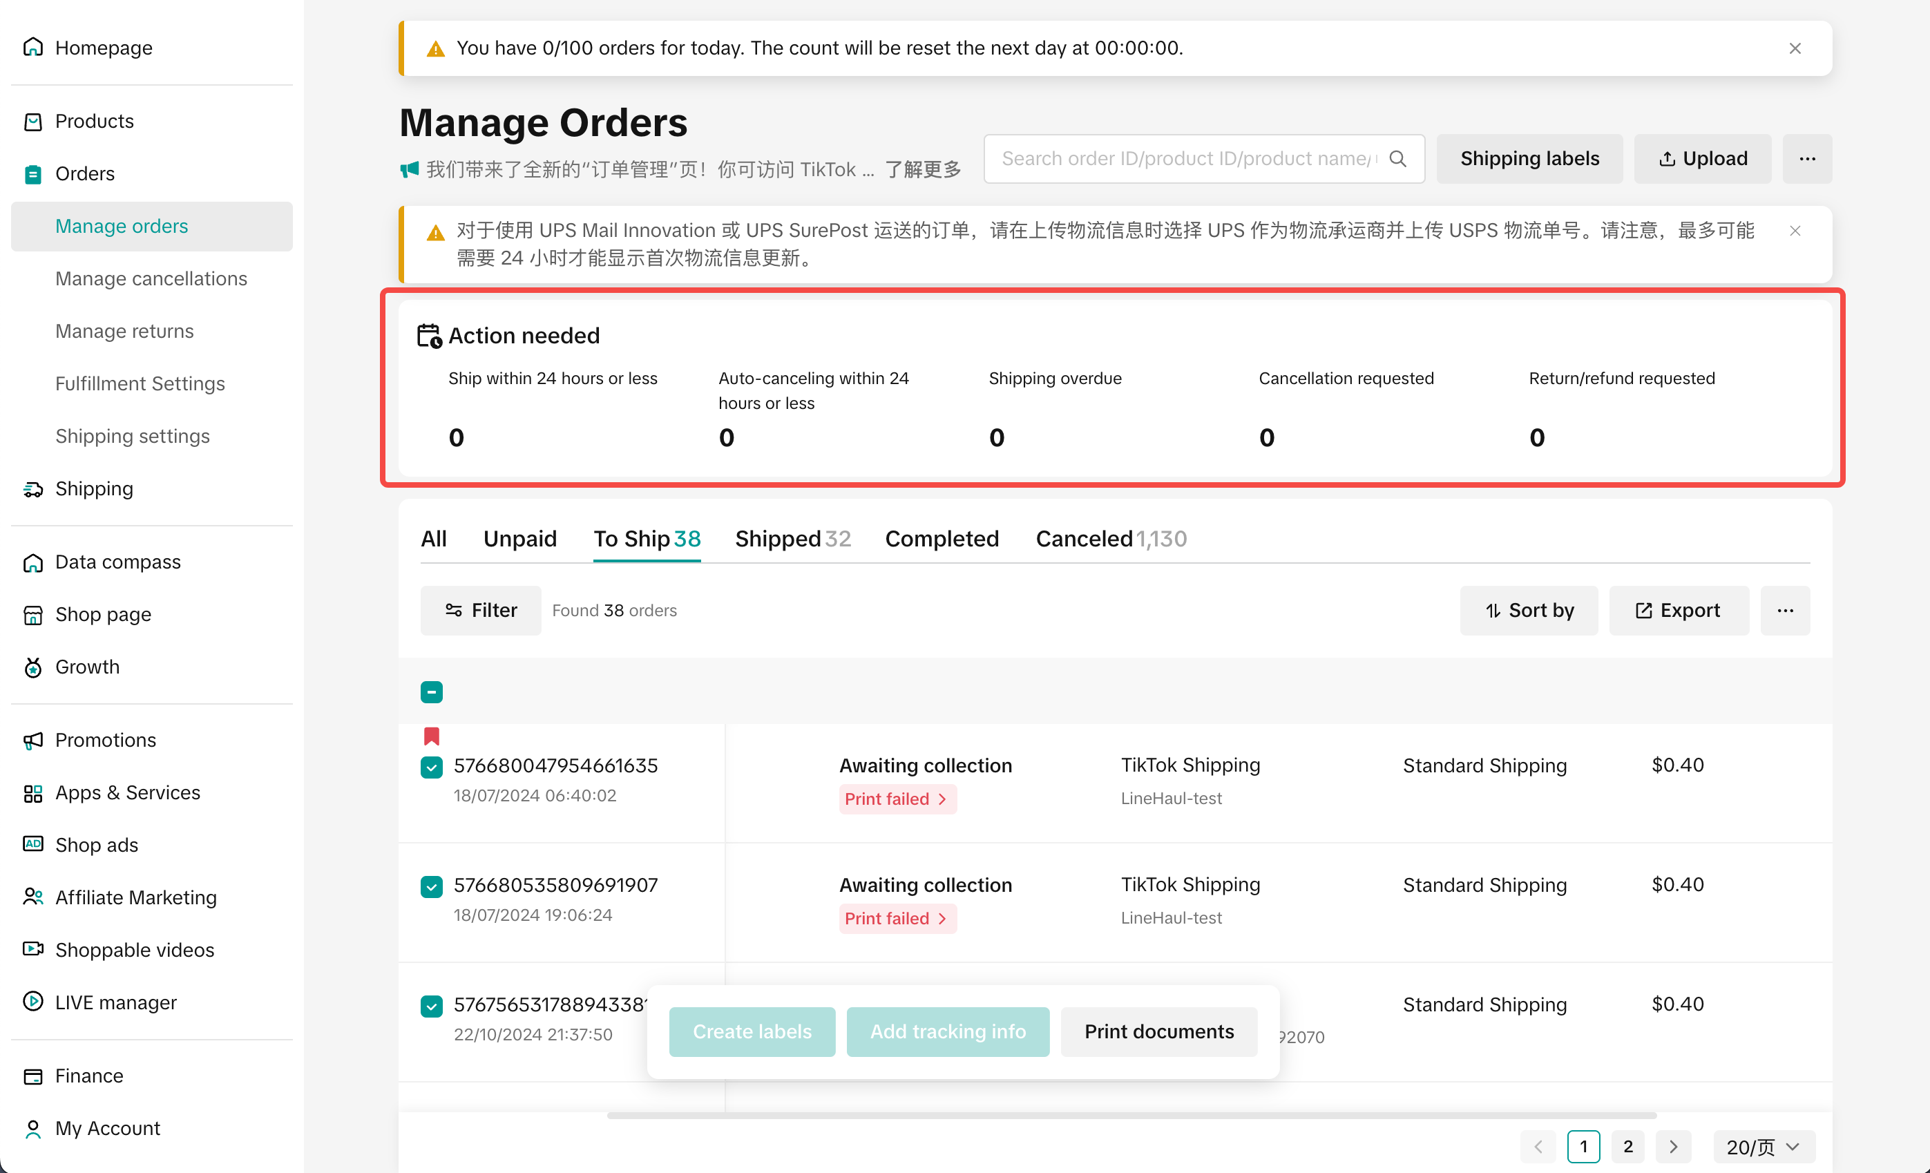Screen dimensions: 1930x1173
Task: Open more options beside Upload button
Action: tap(1807, 158)
